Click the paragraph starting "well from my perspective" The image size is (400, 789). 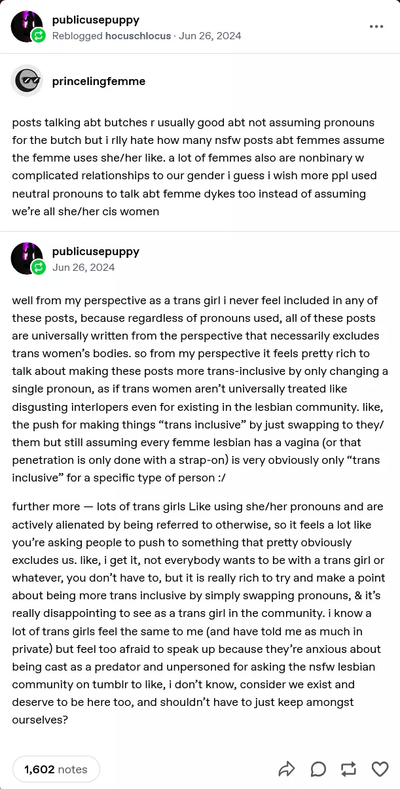click(198, 389)
